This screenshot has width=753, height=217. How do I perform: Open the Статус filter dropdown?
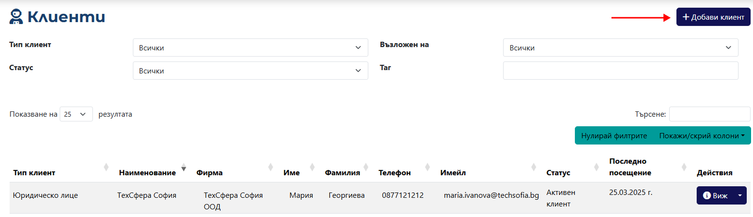pyautogui.click(x=250, y=71)
